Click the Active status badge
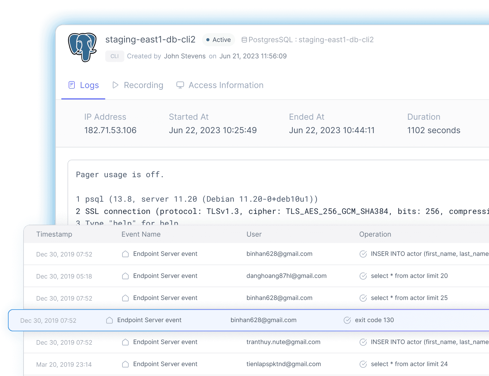This screenshot has height=376, width=489. pos(218,40)
